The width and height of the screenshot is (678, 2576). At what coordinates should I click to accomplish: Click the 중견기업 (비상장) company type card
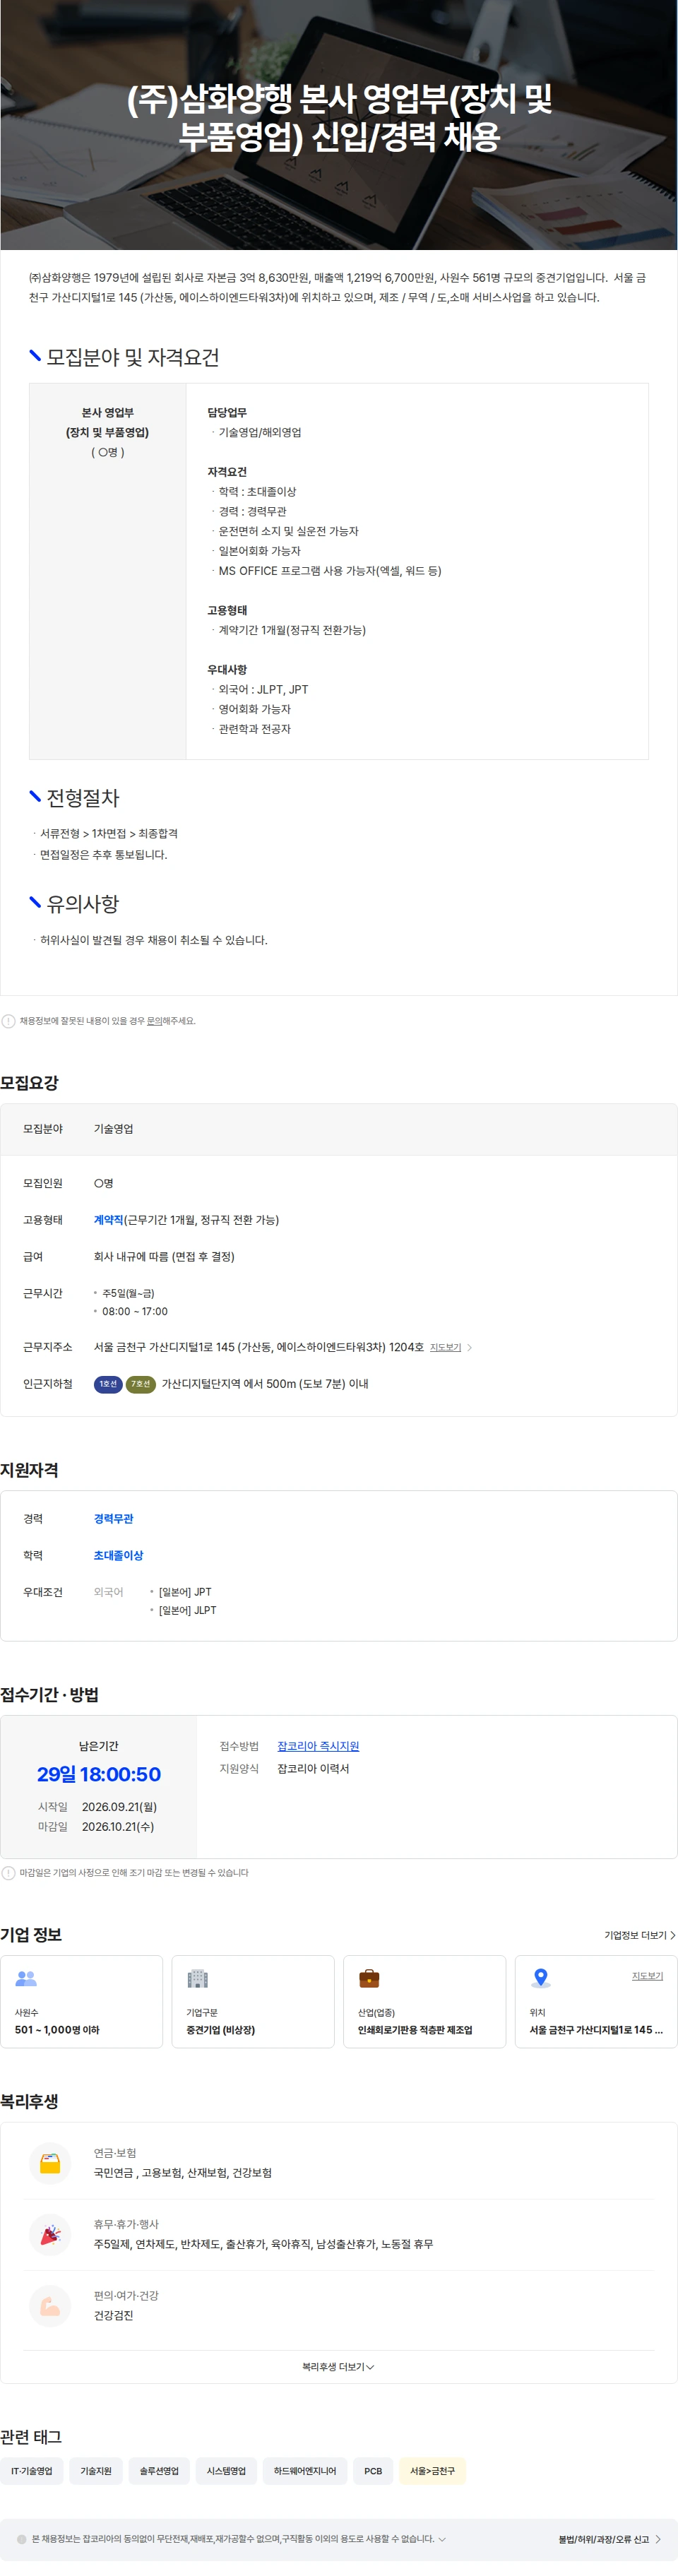pos(253,2002)
